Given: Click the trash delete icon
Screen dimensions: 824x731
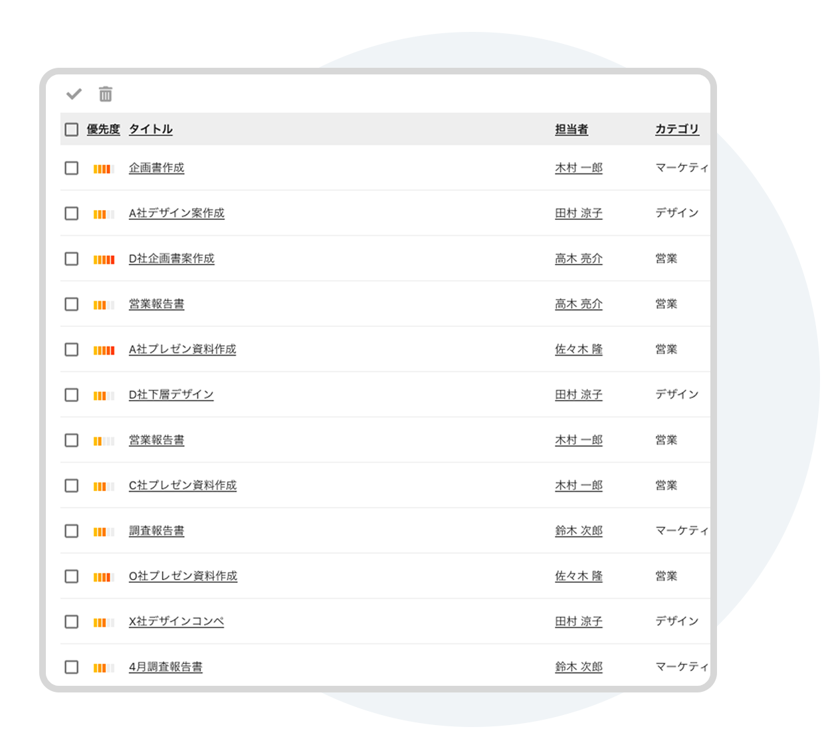Looking at the screenshot, I should click(106, 94).
